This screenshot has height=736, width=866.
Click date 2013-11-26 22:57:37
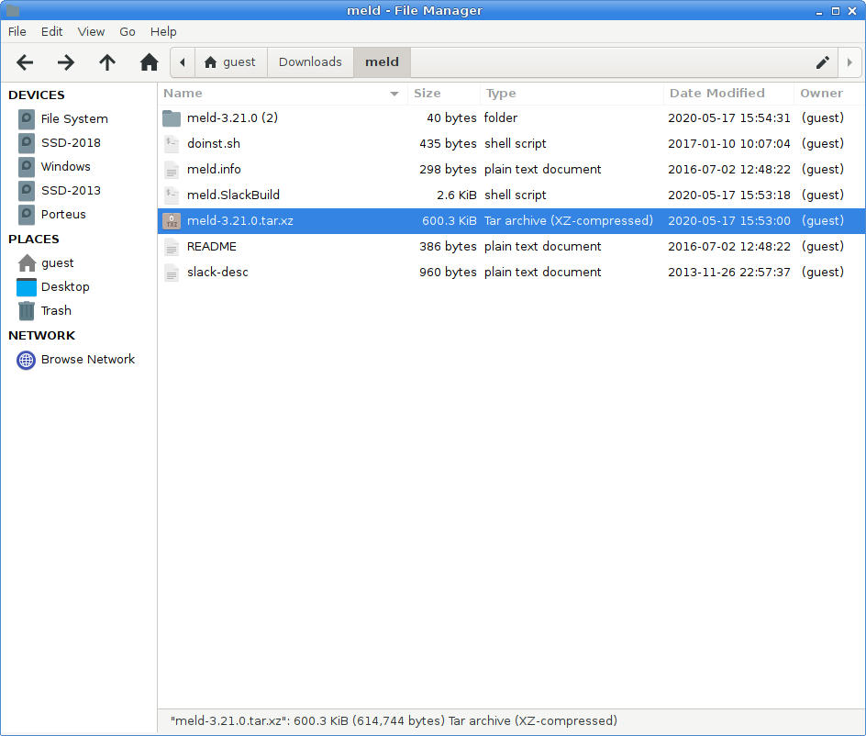coord(729,272)
